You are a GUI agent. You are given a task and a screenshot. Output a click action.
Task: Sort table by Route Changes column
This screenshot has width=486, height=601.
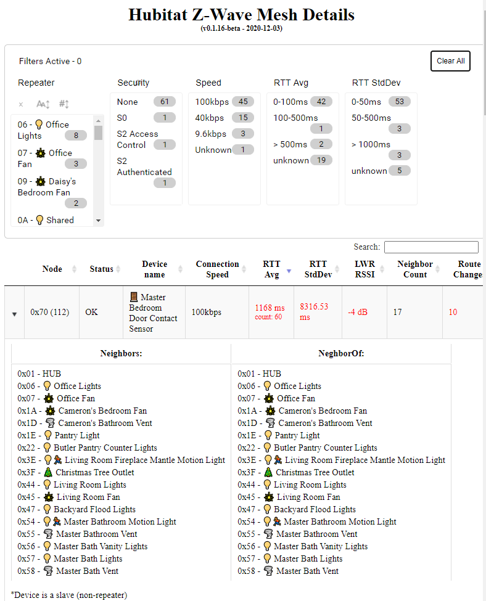[x=467, y=269]
